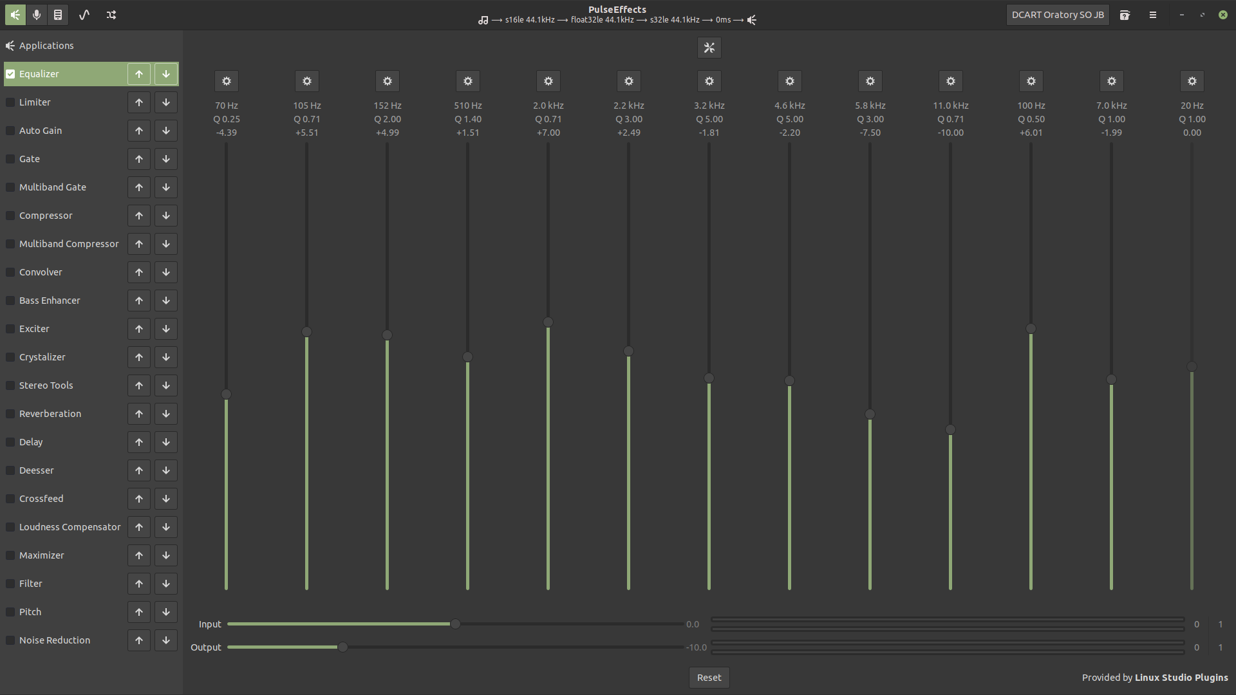
Task: Move Gate down in plugin order
Action: (166, 159)
